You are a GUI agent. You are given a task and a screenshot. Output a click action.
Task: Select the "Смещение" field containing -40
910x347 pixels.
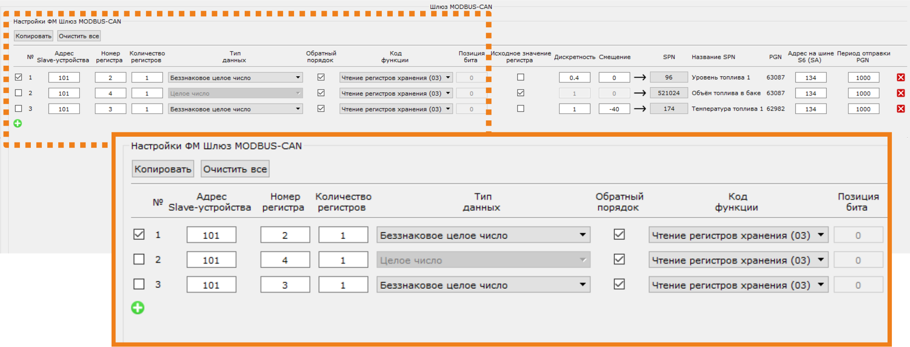pos(614,109)
